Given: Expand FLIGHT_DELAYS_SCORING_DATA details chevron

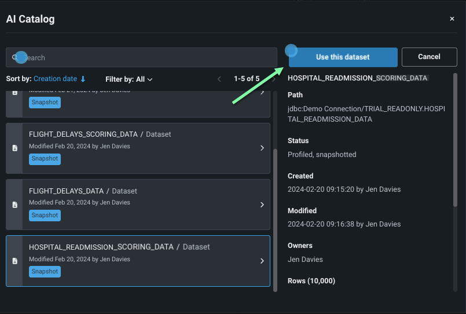Looking at the screenshot, I should 262,148.
